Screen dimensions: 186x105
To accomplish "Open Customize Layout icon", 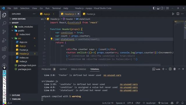I will pos(167,8).
